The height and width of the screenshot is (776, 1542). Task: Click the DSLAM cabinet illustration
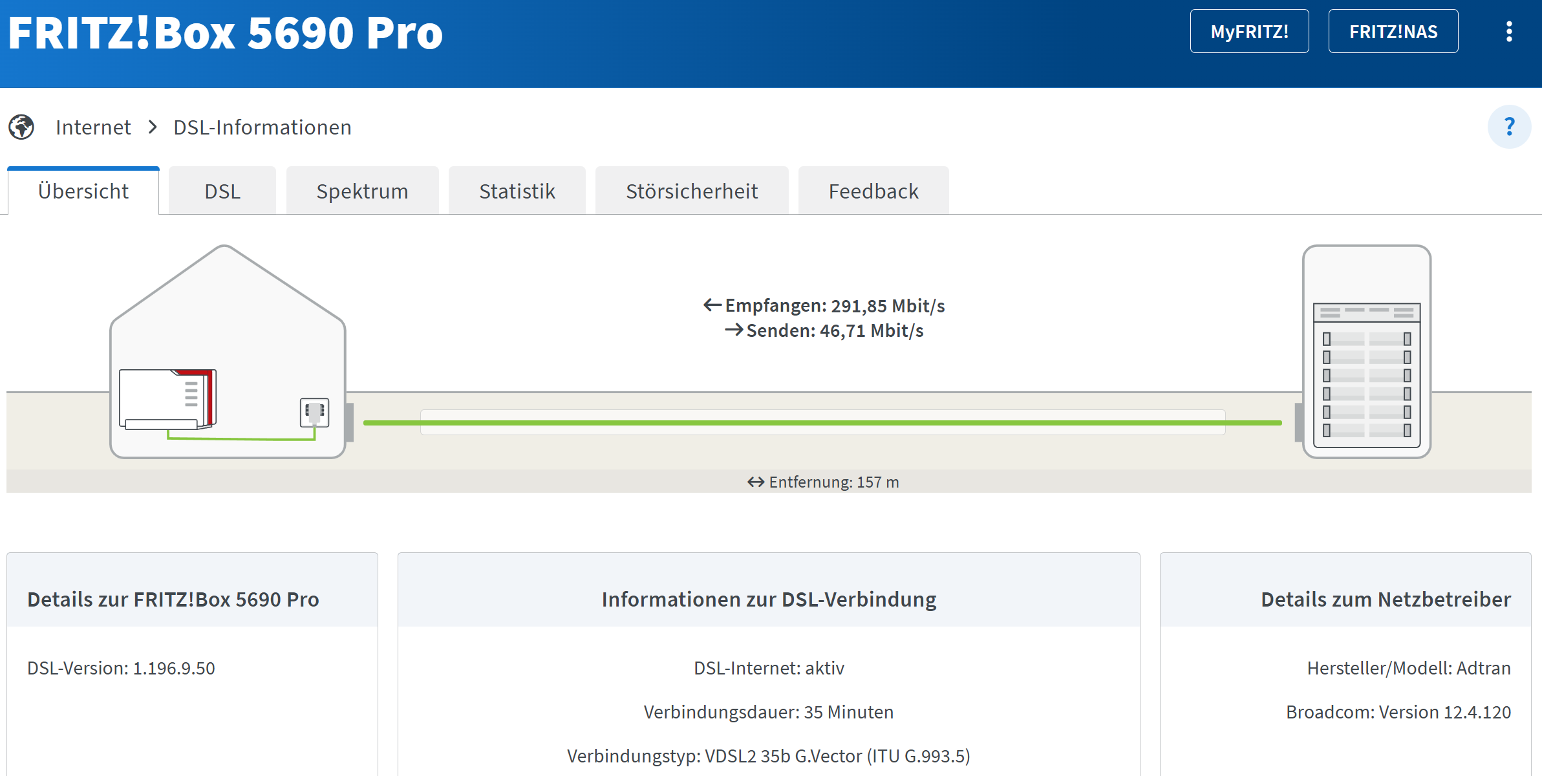[x=1366, y=351]
